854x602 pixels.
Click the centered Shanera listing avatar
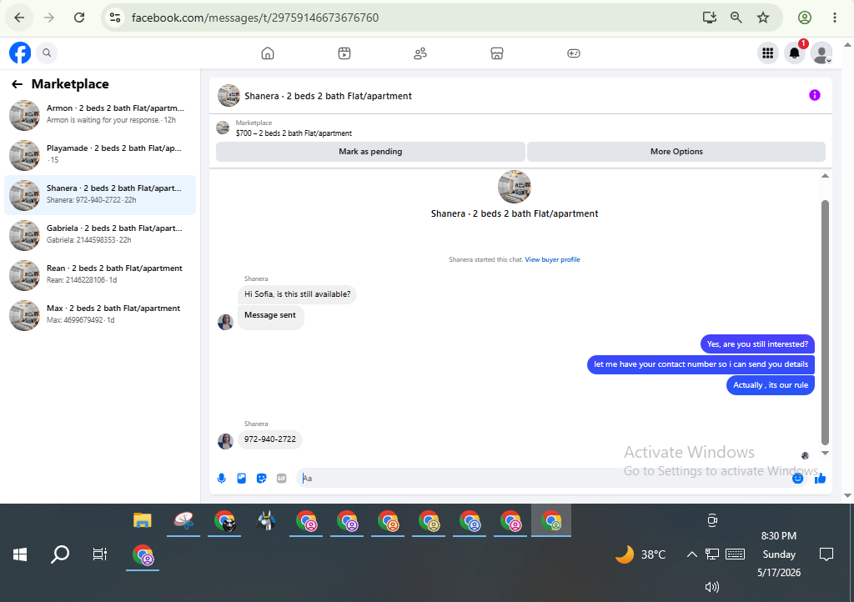(514, 187)
